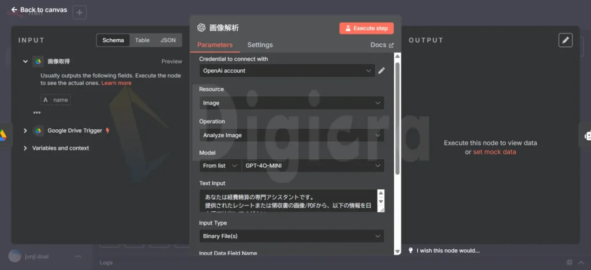Image resolution: width=591 pixels, height=270 pixels.
Task: Switch to the Parameters tab
Action: 215,45
